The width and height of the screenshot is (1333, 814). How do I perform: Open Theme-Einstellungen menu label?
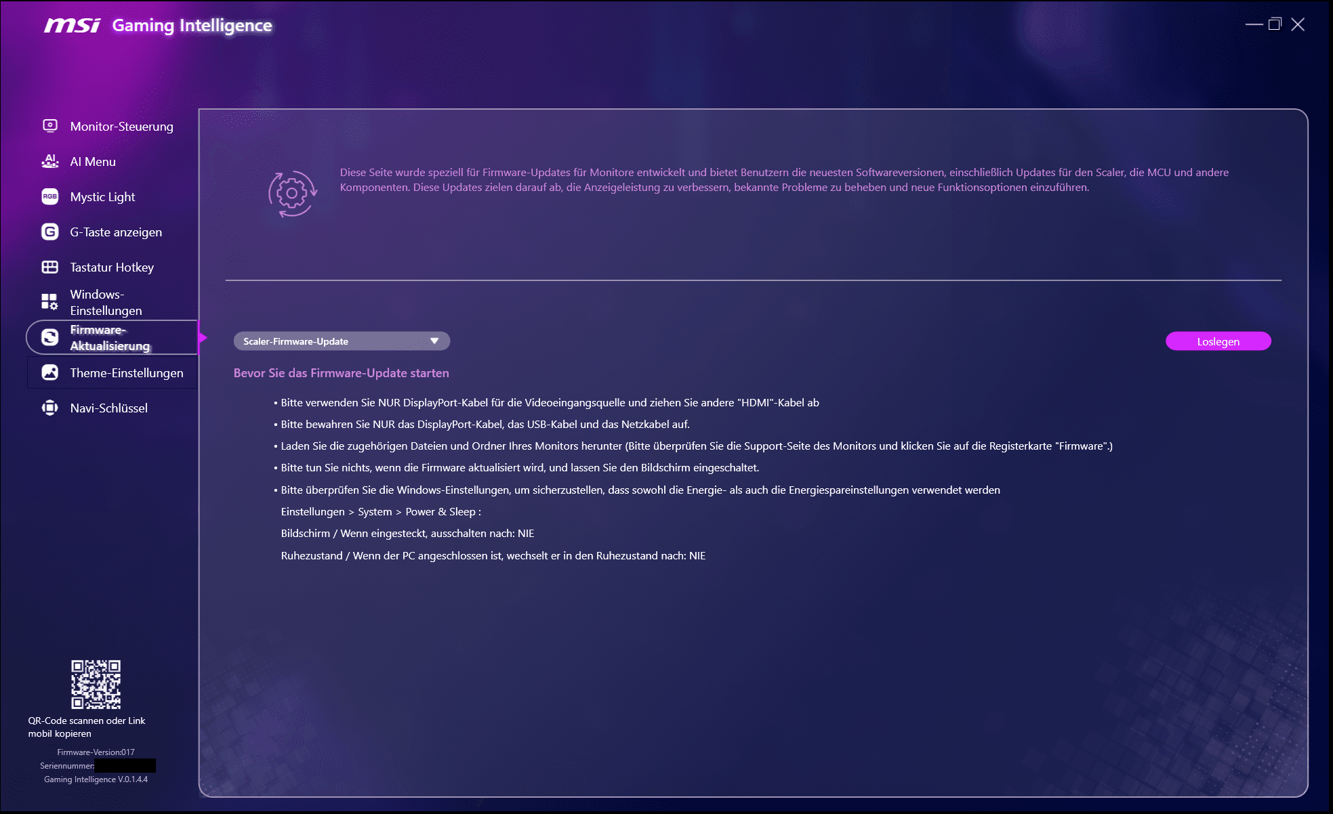click(127, 373)
